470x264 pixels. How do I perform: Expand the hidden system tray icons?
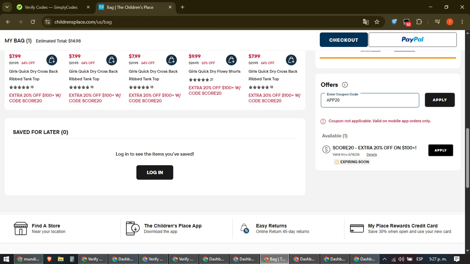tap(385, 259)
